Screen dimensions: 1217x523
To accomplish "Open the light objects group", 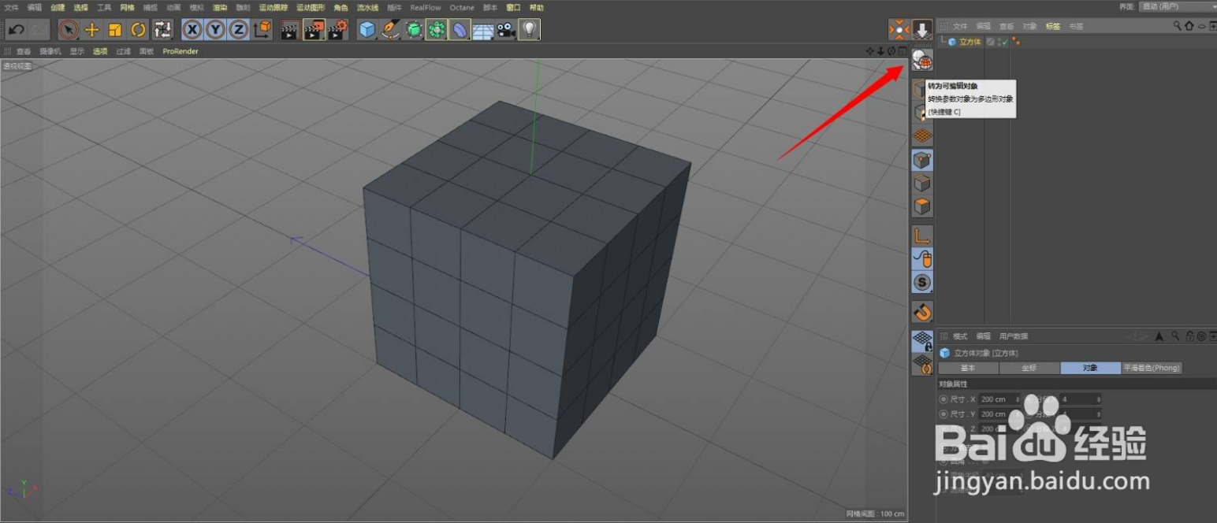I will point(530,30).
